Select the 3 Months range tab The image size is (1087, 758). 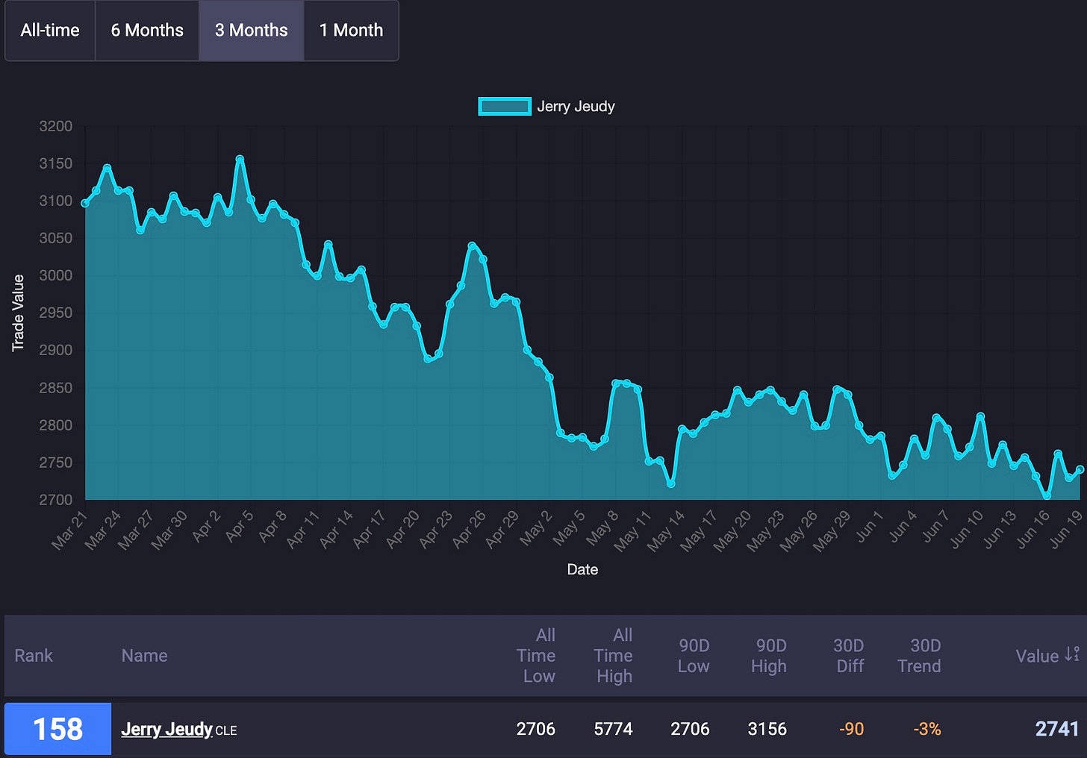click(252, 31)
